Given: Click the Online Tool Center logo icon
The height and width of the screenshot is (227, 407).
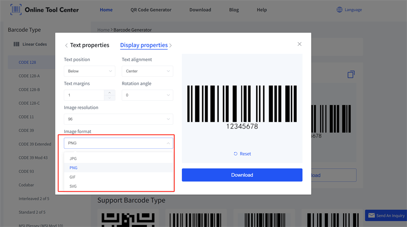Looking at the screenshot, I should (x=16, y=9).
